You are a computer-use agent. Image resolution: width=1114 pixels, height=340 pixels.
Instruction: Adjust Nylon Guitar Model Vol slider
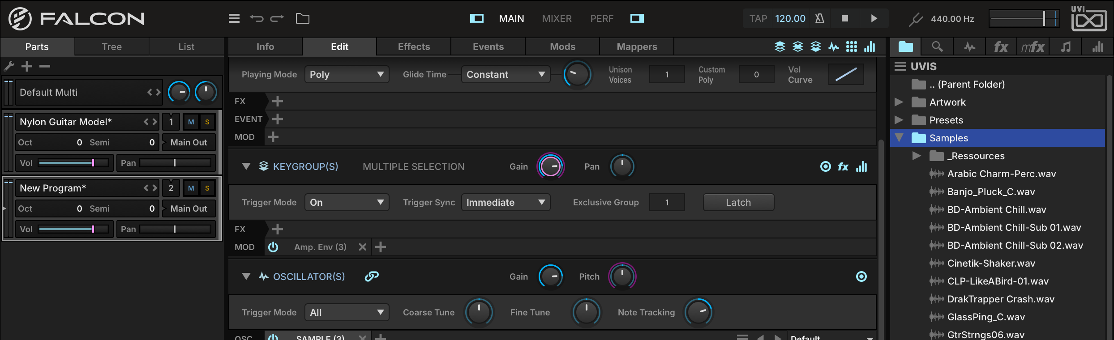point(74,163)
